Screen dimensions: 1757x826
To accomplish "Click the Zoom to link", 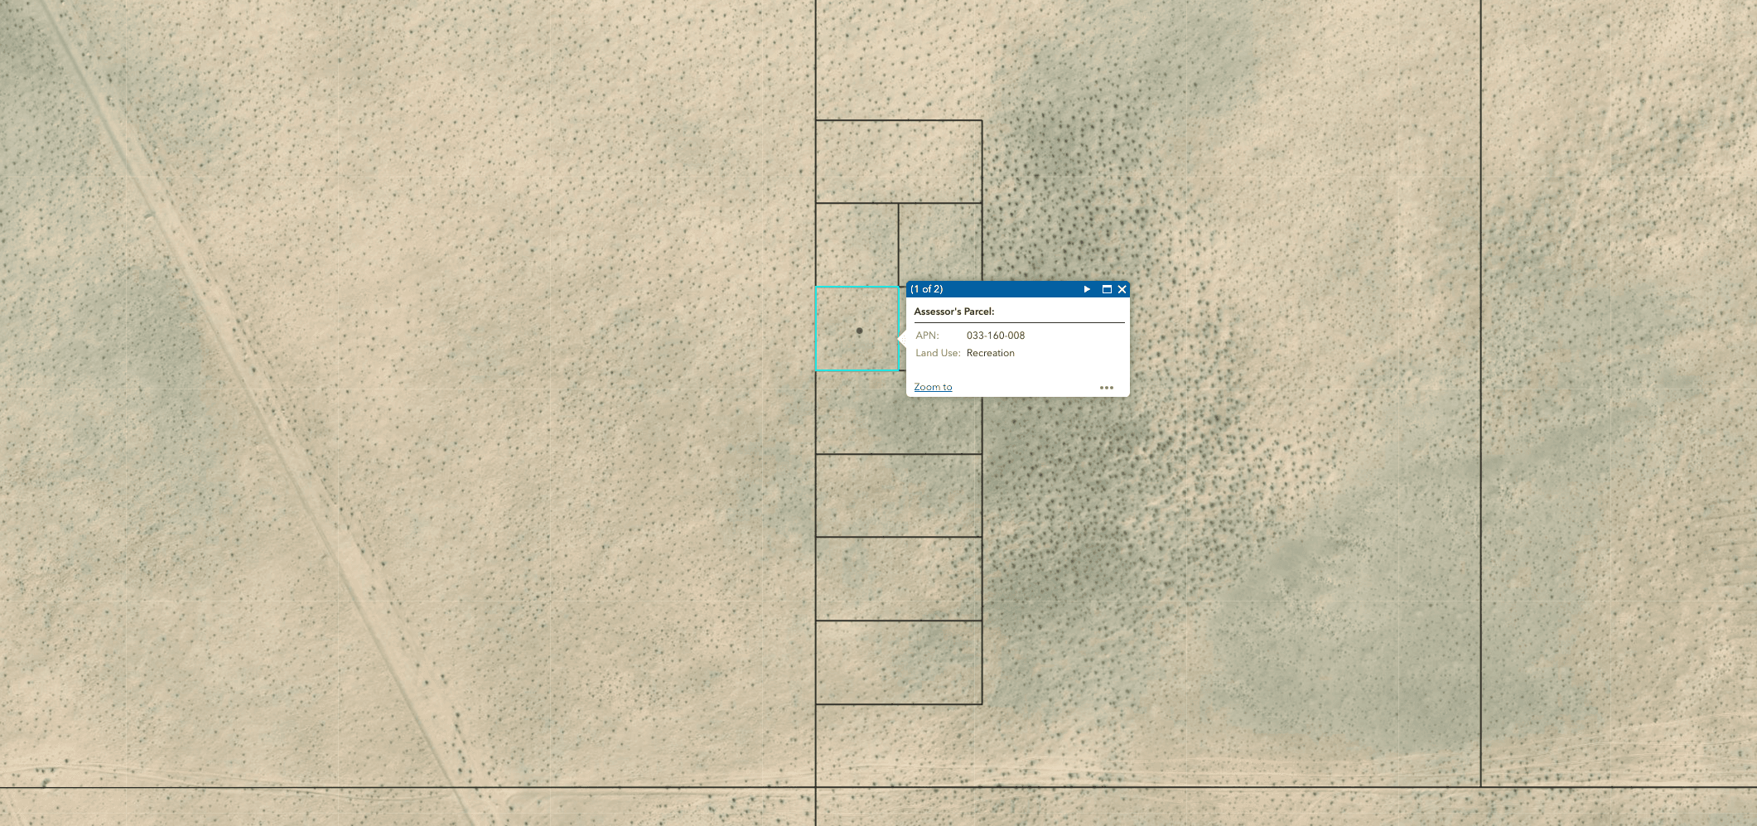I will click(x=933, y=387).
